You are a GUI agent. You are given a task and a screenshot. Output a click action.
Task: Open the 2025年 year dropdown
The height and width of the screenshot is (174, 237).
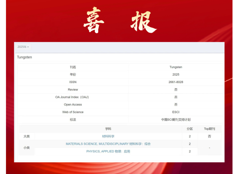pos(23,47)
